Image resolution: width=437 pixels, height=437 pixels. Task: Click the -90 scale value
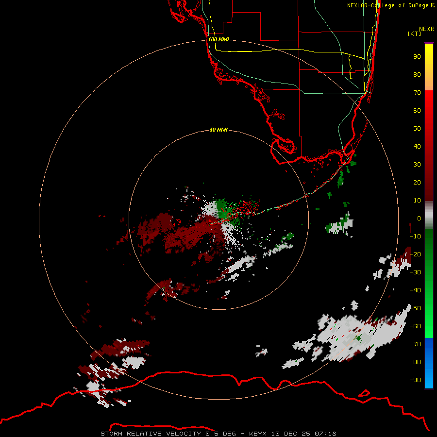[x=415, y=380]
